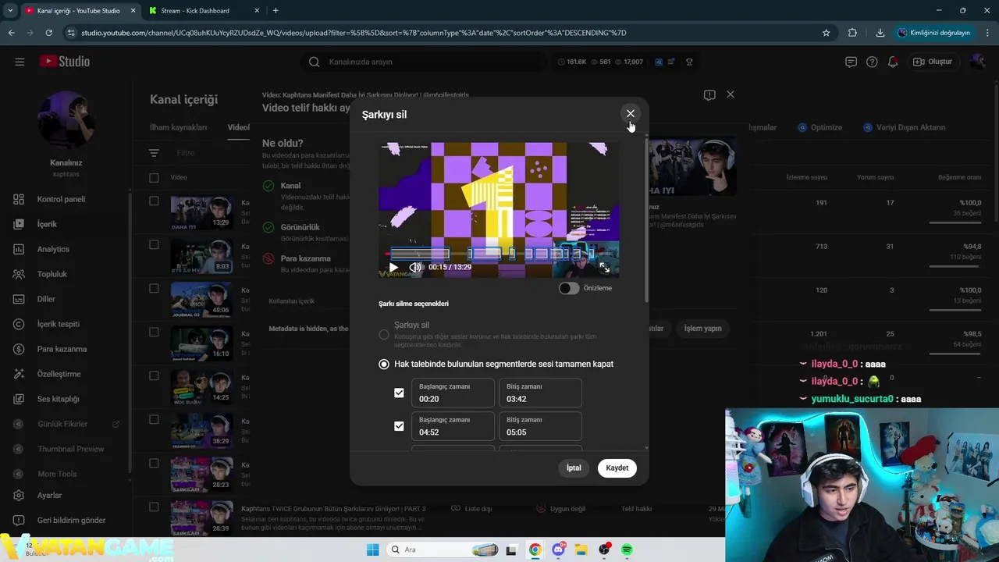Open the filter icon above video list
Viewport: 999px width, 562px height.
click(154, 153)
